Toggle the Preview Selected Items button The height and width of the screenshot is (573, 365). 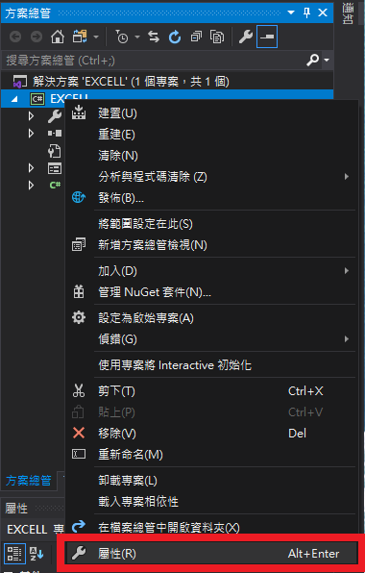coord(267,37)
